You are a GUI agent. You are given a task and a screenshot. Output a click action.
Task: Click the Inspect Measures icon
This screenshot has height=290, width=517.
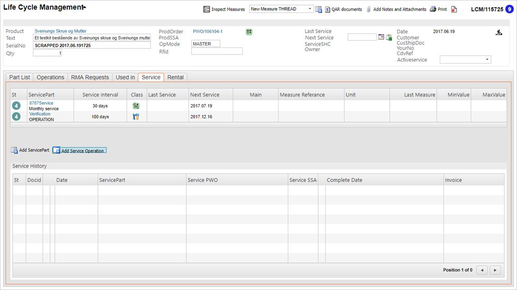(206, 9)
